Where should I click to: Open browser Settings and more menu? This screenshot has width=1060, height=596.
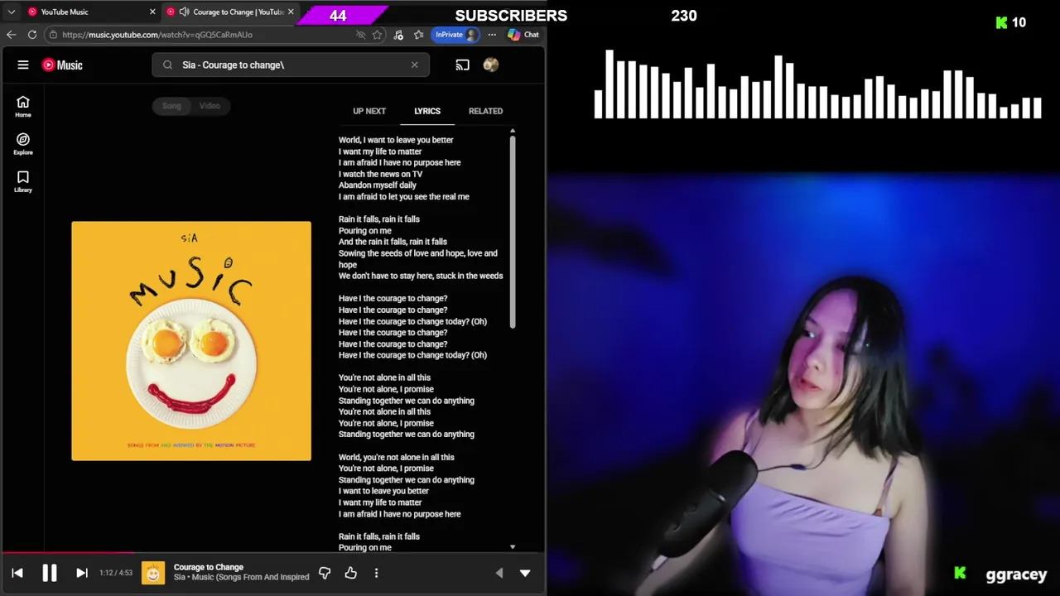click(x=492, y=35)
